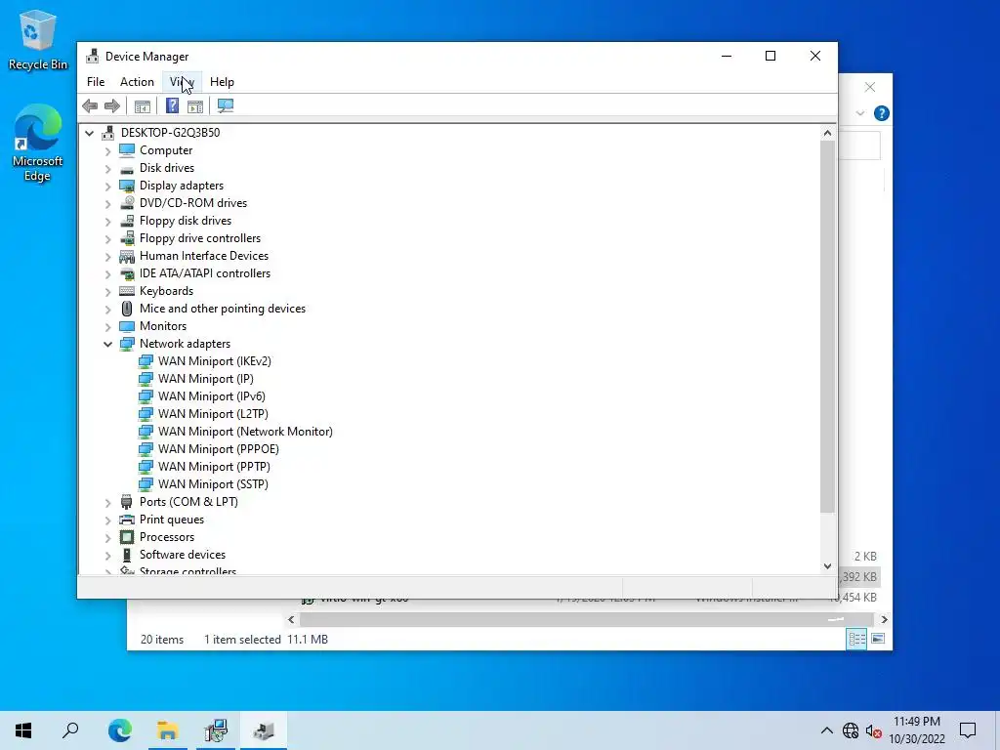Select WAN Miniport (IP)
1000x750 pixels.
205,379
